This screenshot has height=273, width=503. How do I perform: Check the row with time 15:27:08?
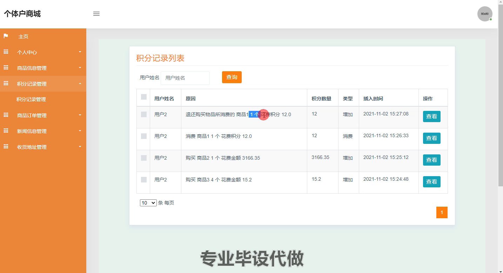[144, 114]
